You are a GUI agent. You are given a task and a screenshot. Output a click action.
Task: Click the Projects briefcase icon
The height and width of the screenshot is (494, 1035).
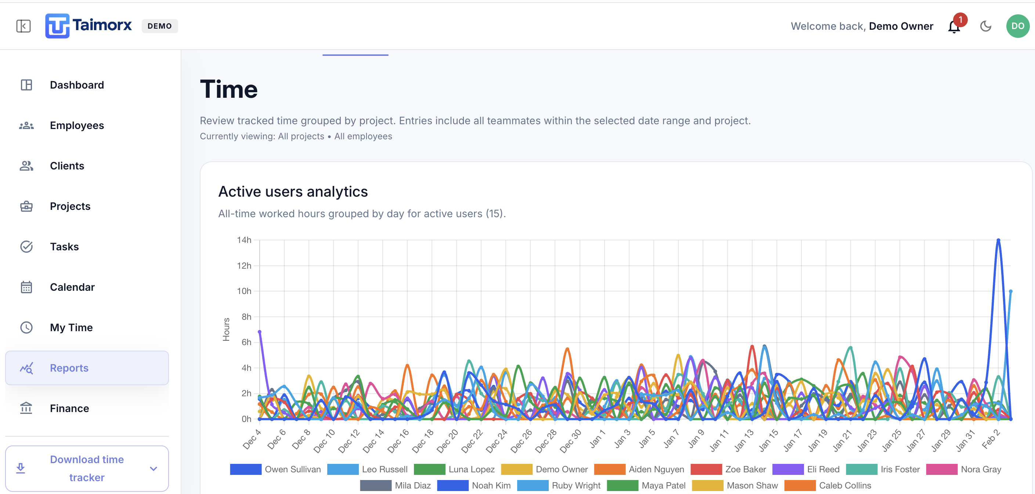pyautogui.click(x=26, y=206)
